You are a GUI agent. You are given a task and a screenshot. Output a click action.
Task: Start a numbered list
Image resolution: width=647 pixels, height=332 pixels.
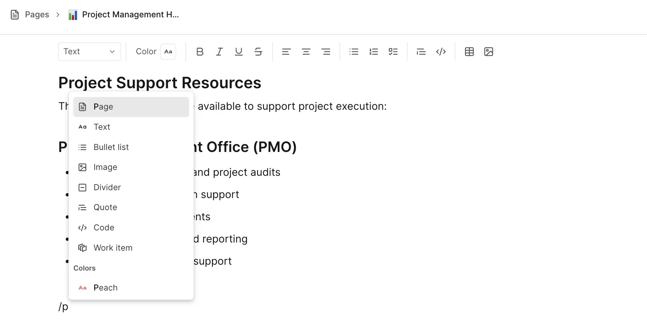374,51
